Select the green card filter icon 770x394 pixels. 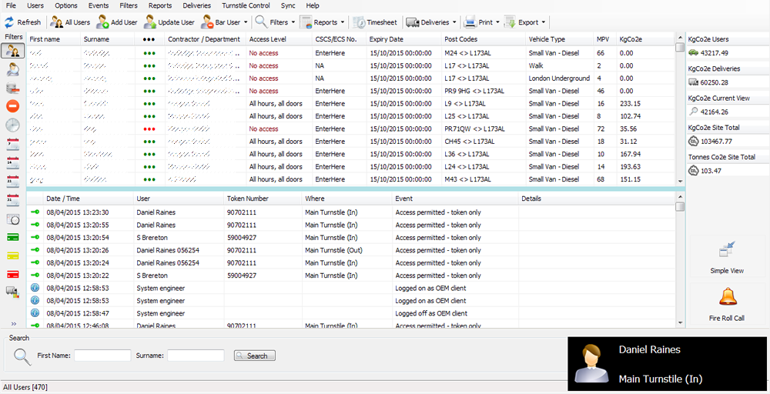(13, 237)
